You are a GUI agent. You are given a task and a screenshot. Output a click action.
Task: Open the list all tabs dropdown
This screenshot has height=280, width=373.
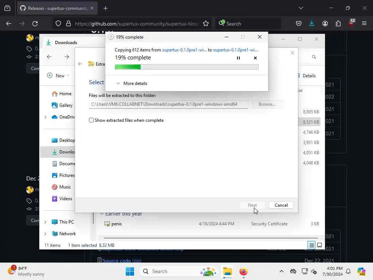pos(301,8)
